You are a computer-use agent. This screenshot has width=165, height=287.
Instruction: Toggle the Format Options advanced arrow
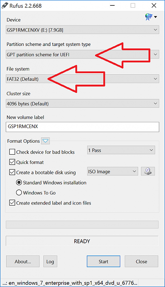coord(46,141)
